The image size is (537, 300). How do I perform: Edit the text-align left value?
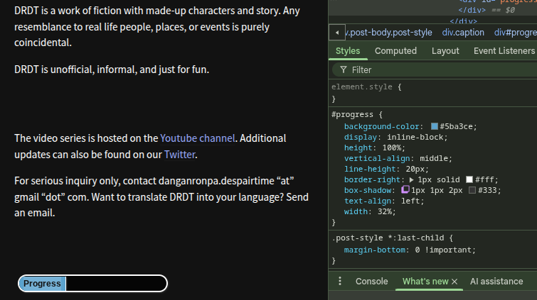click(x=410, y=201)
